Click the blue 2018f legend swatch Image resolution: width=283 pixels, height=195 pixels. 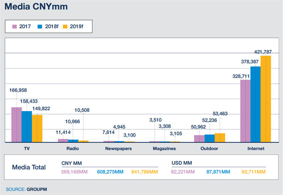(40, 26)
